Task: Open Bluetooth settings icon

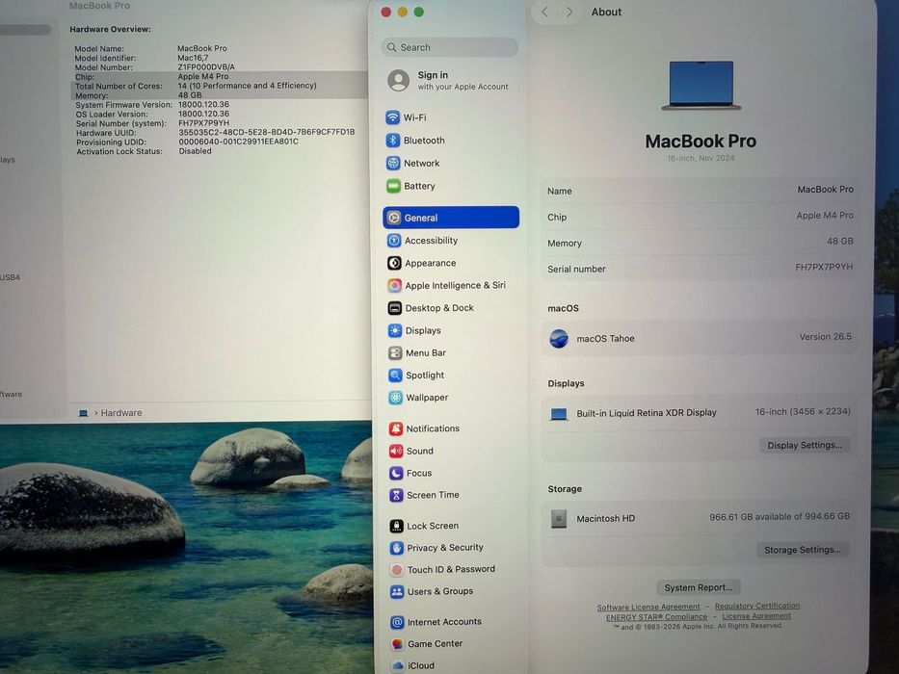Action: click(x=393, y=141)
